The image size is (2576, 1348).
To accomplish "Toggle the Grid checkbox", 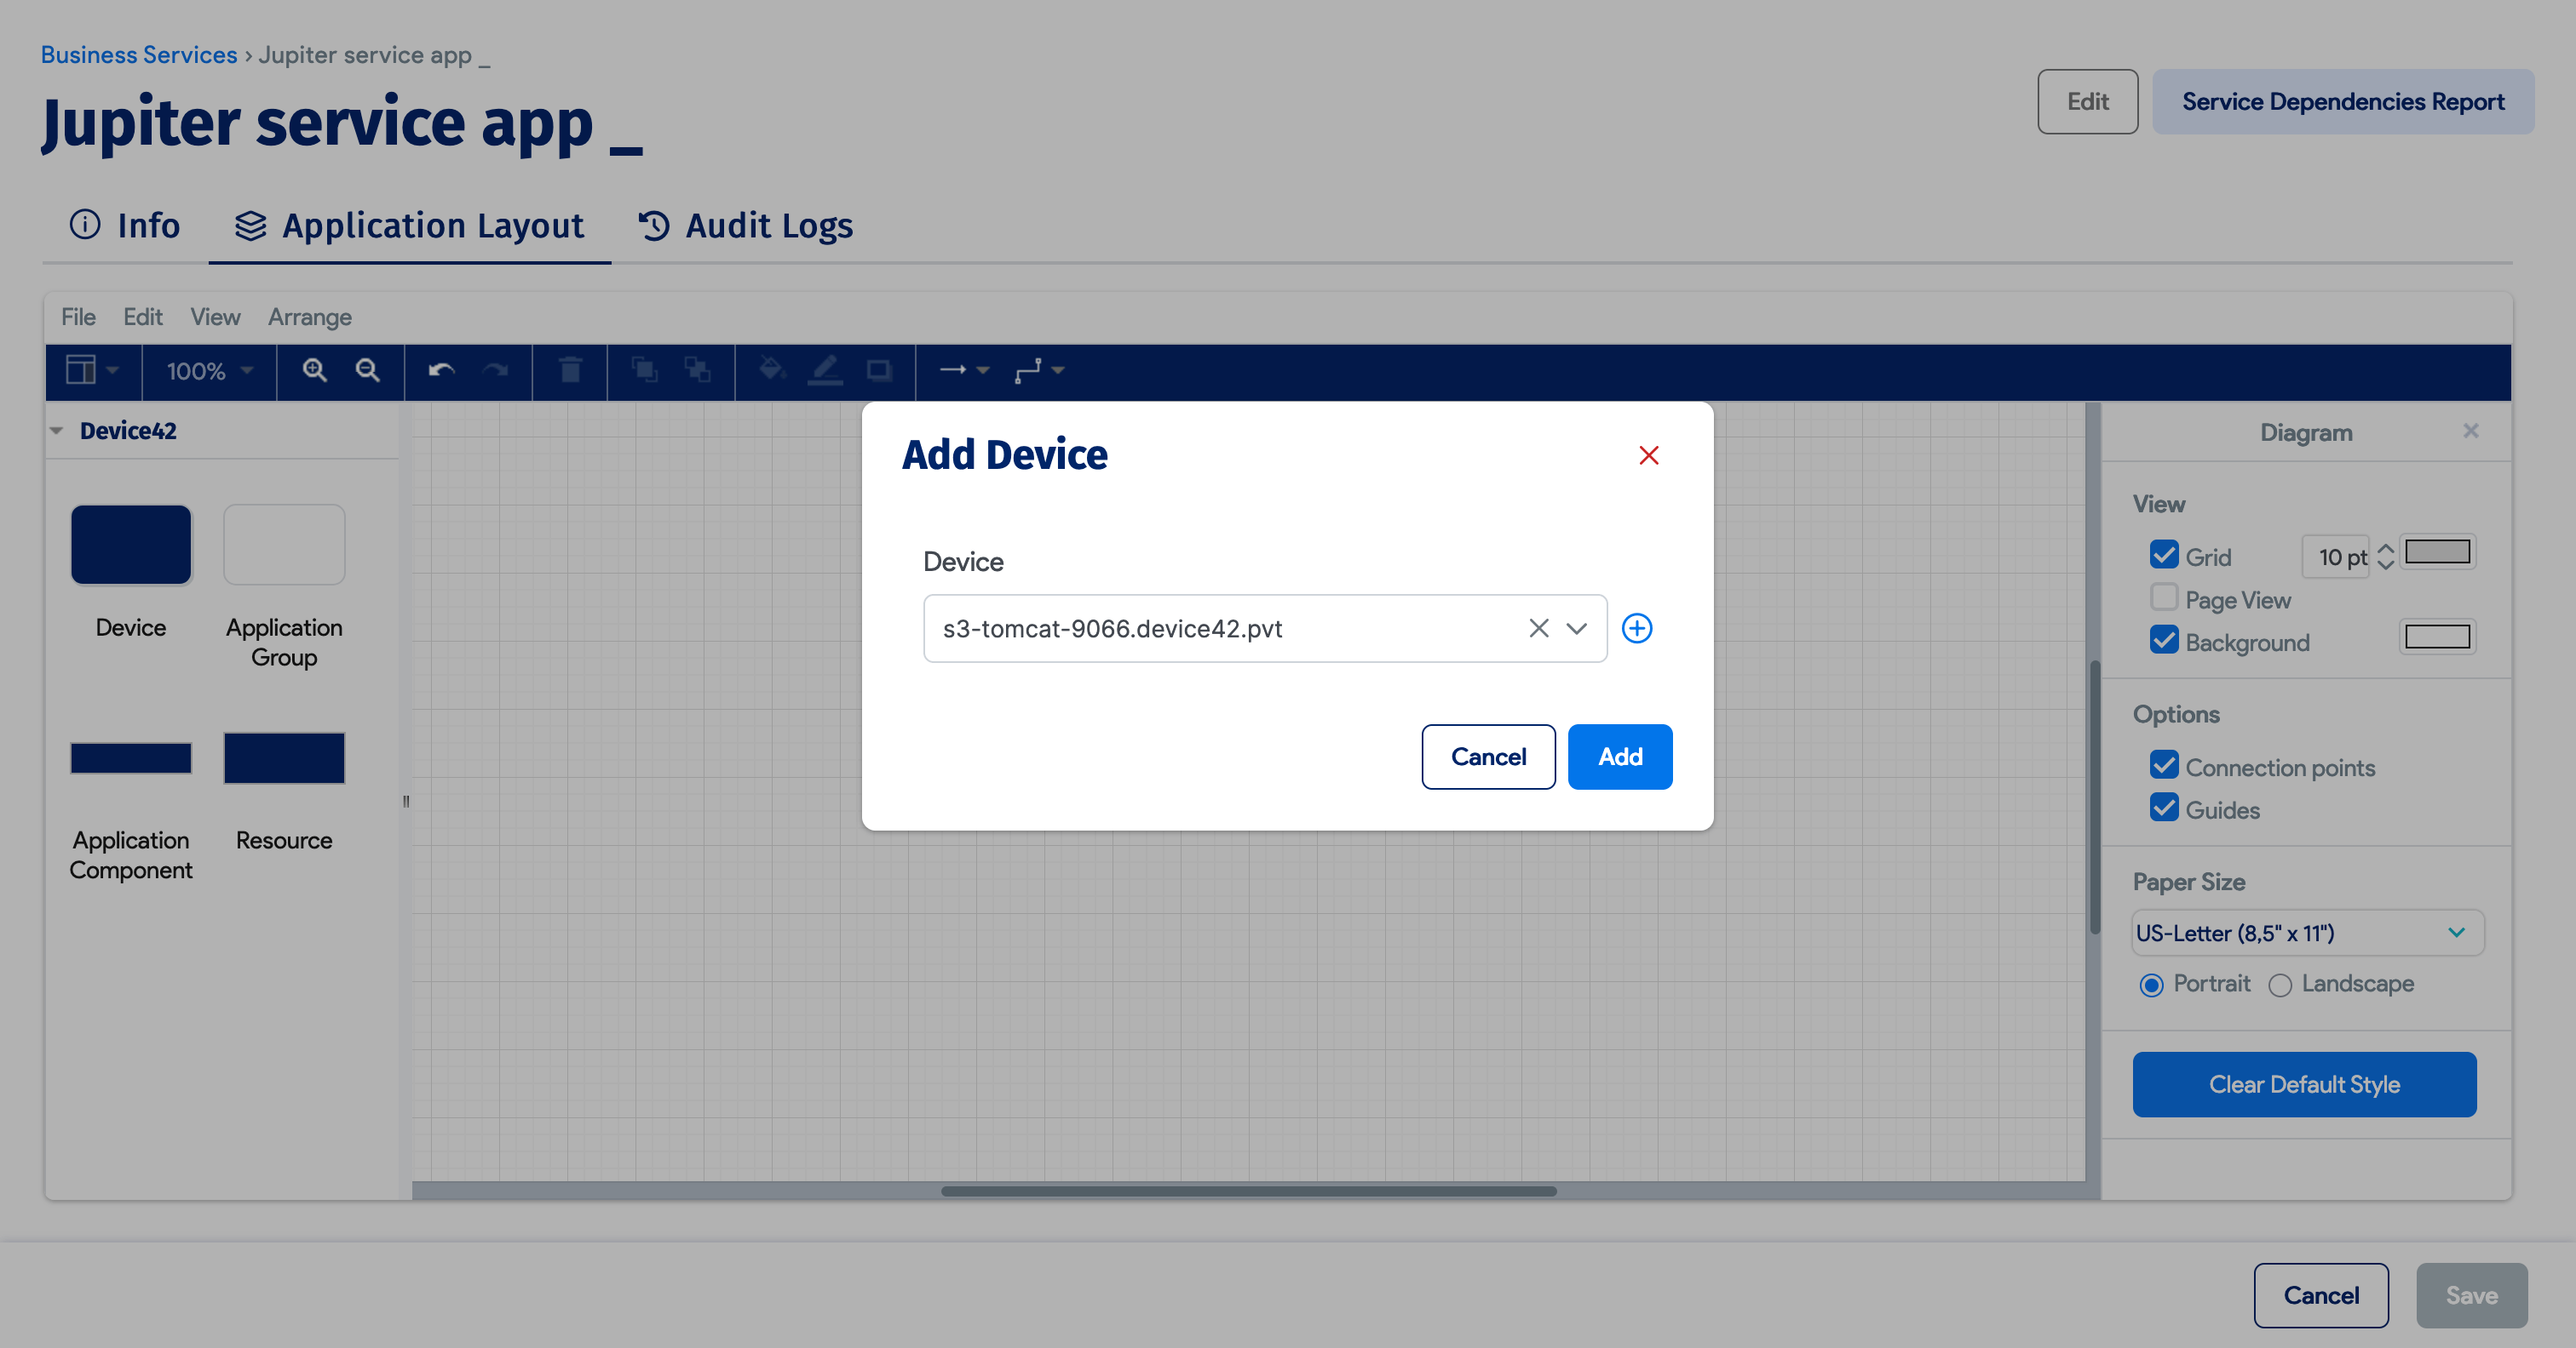I will (x=2164, y=555).
